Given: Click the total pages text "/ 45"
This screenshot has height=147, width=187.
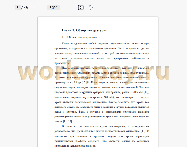Looking at the screenshot, I should click(25, 8).
